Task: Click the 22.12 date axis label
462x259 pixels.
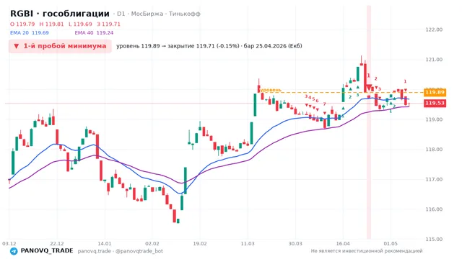Action: [57, 244]
